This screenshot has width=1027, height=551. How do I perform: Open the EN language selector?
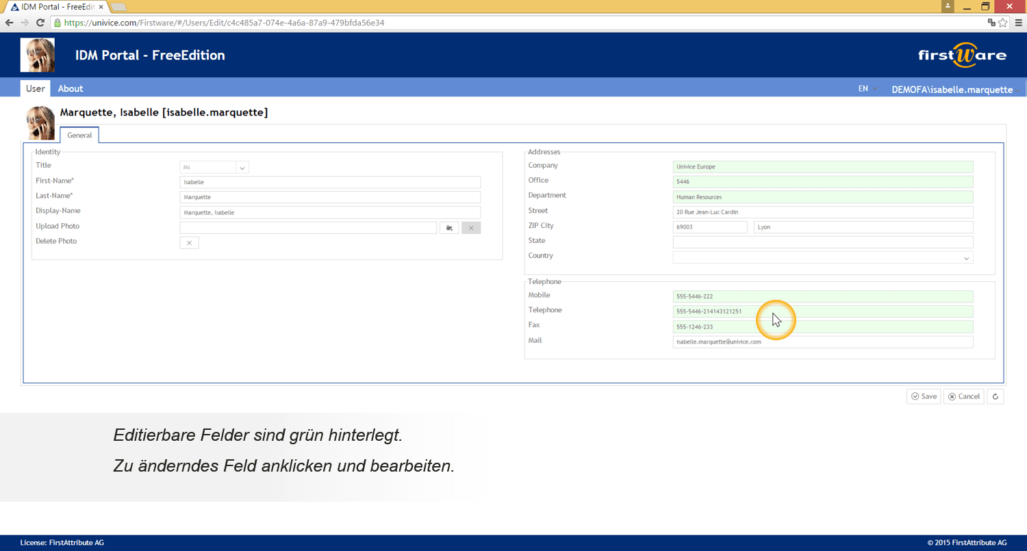pos(868,89)
